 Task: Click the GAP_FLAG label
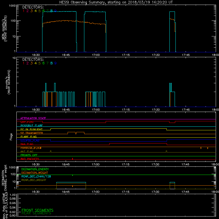(27, 122)
